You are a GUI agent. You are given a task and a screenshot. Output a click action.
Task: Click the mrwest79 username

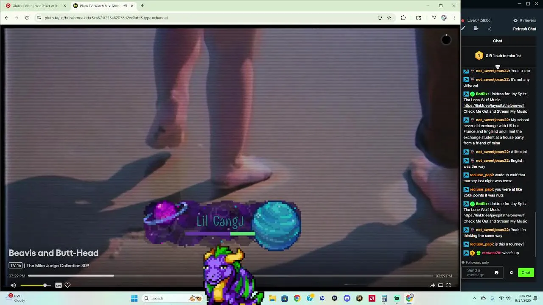[491, 253]
